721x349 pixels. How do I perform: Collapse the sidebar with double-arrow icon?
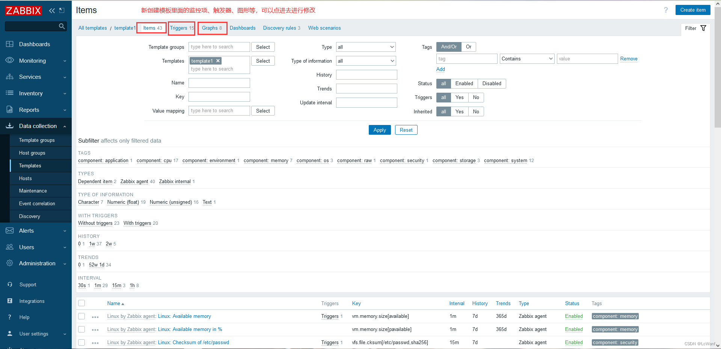tap(52, 11)
